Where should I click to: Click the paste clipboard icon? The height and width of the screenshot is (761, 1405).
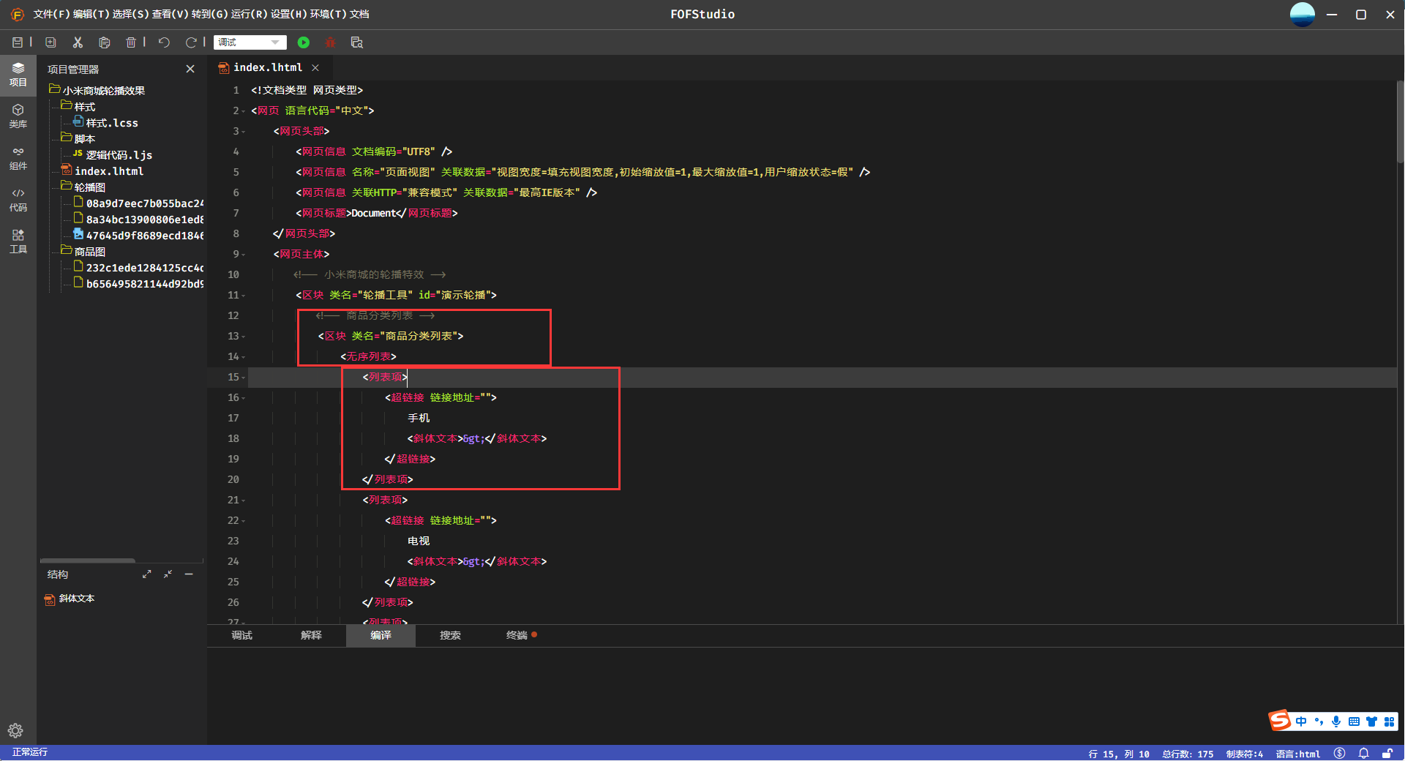coord(105,42)
